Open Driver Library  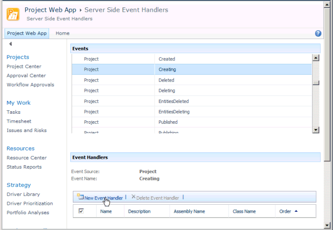click(x=23, y=194)
